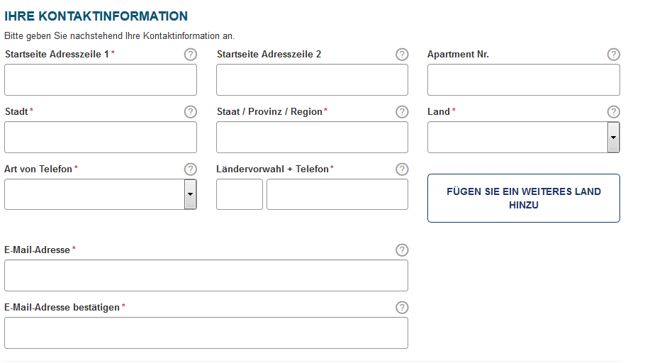This screenshot has width=645, height=363.
Task: Click help icon for Ländervorwahl + Telefon
Action: (402, 169)
